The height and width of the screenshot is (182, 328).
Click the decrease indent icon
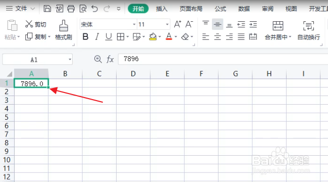[x=241, y=25]
